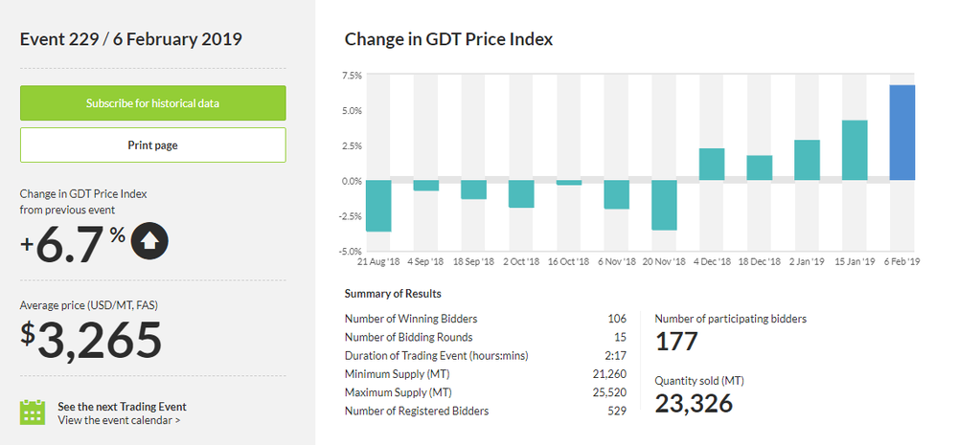Click the green calendar icon

pos(34,412)
